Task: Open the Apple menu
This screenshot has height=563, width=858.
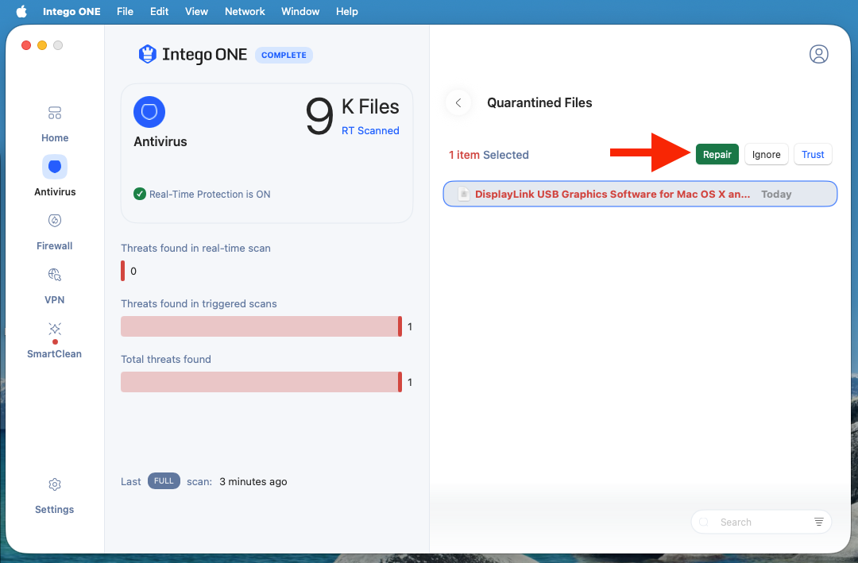Action: (21, 11)
